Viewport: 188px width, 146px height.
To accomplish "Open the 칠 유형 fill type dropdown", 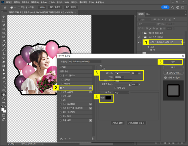I will click(121, 93).
